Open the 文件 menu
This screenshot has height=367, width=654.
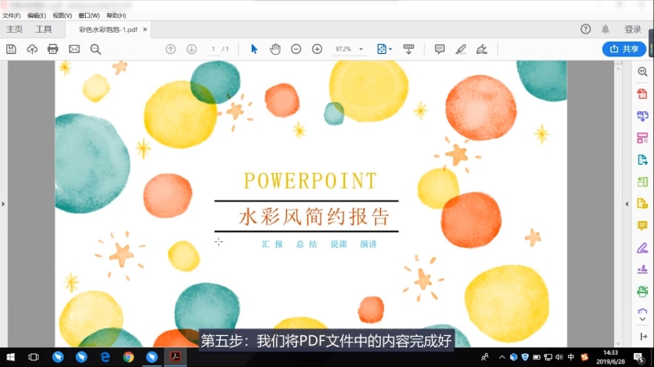[x=11, y=15]
